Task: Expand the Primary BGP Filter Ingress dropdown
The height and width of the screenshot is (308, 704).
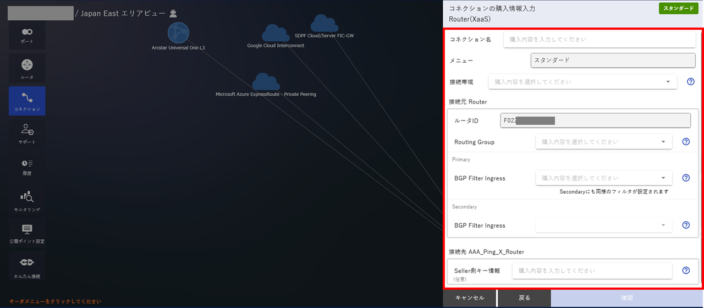Action: pyautogui.click(x=604, y=178)
